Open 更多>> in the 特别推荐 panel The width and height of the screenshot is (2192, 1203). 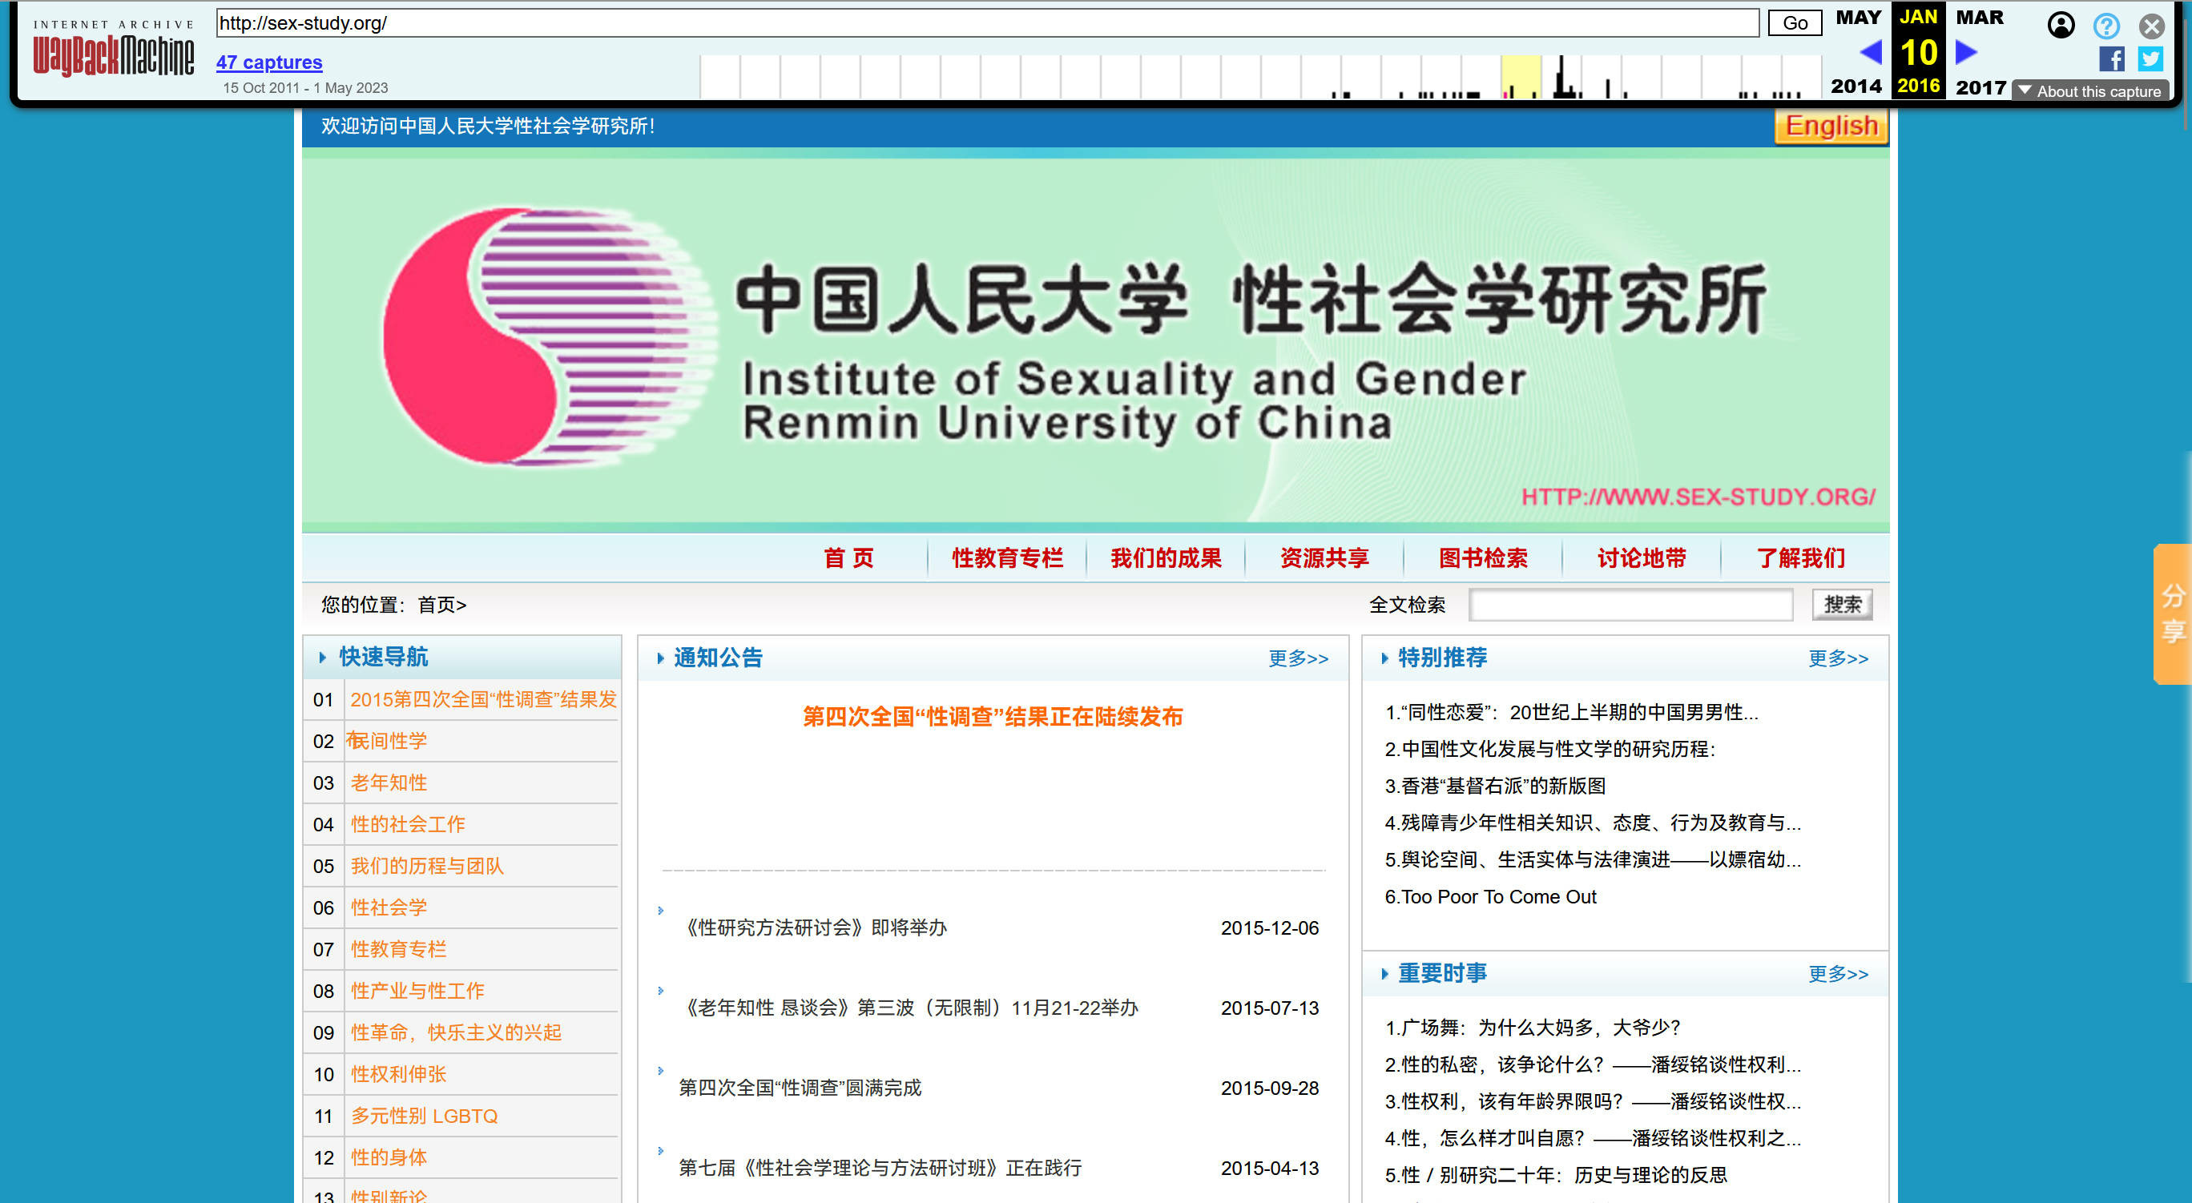(1838, 658)
